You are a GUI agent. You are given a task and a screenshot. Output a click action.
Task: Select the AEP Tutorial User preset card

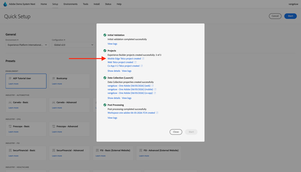tap(26, 81)
